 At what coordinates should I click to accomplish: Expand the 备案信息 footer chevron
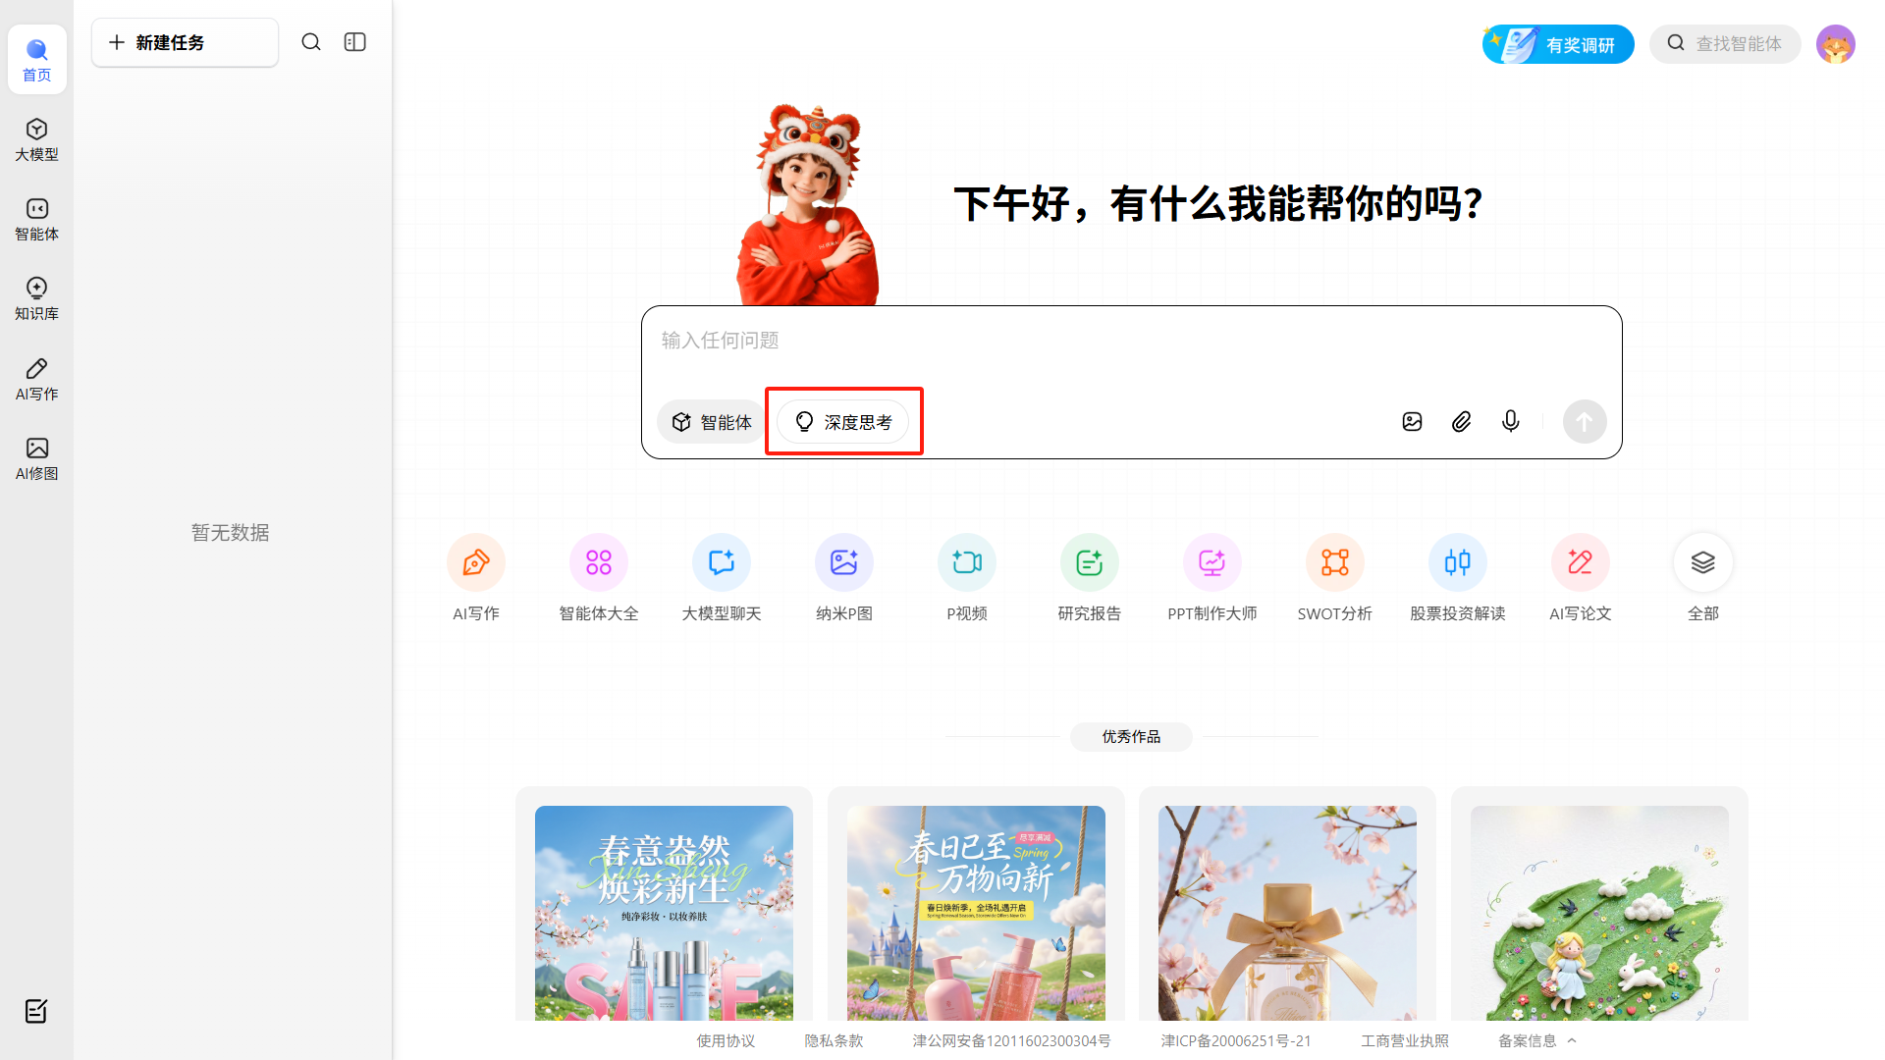click(1572, 1040)
